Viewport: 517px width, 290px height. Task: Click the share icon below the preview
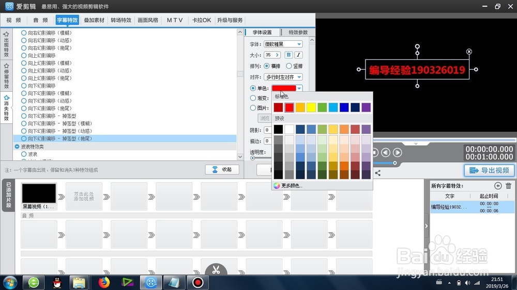pos(378,173)
